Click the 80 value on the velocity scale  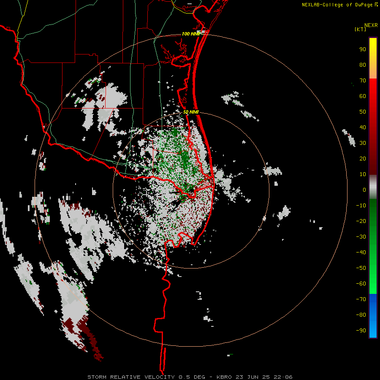tap(363, 65)
